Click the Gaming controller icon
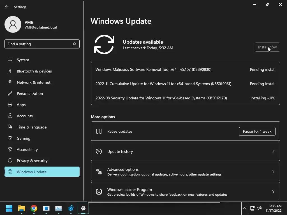 10,138
